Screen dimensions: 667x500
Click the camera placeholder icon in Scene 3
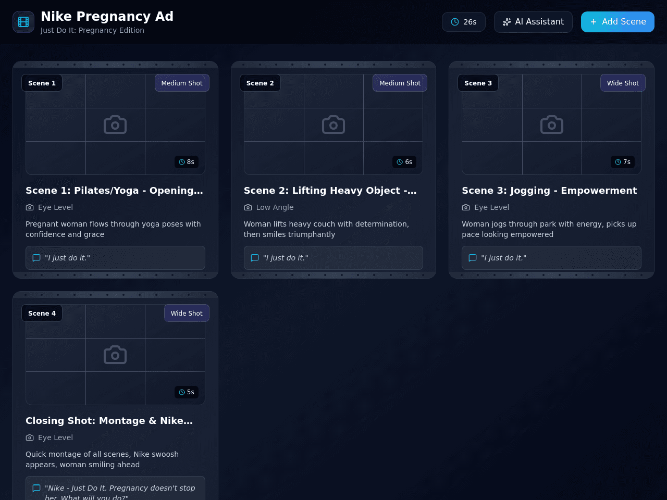click(551, 124)
